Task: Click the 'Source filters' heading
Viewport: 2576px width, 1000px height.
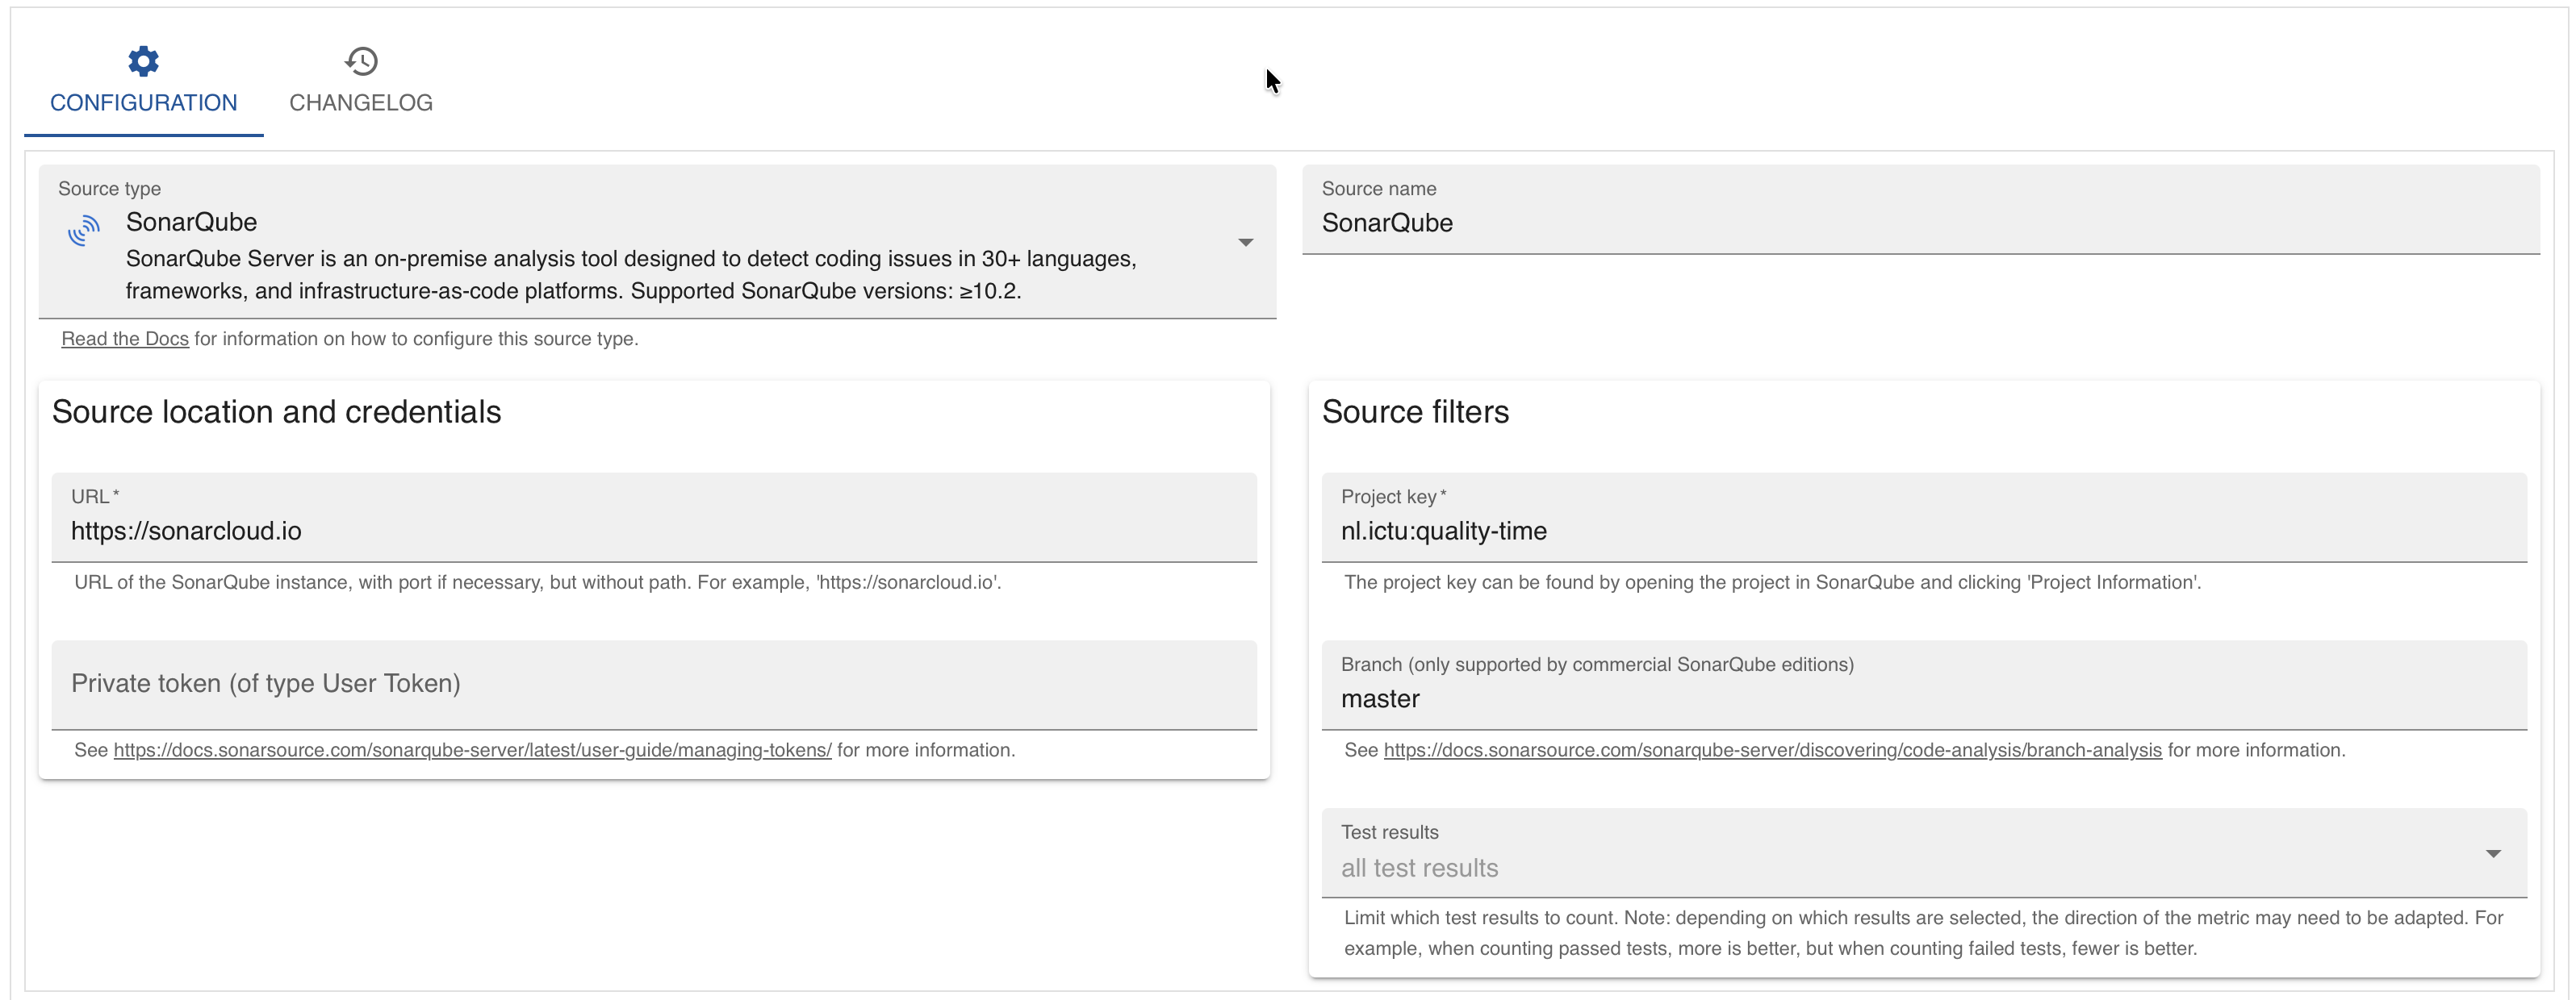Action: click(1415, 411)
